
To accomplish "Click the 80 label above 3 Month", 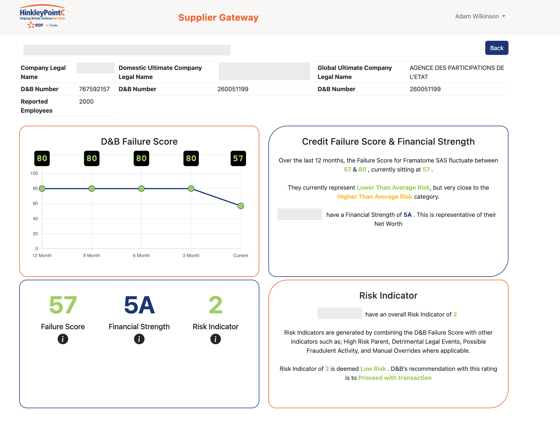I will point(191,158).
